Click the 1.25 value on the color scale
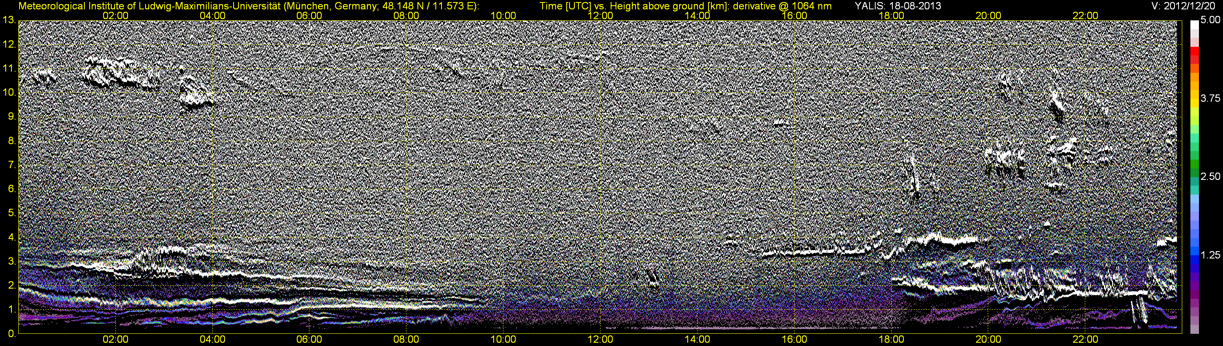The image size is (1223, 346). (x=1210, y=255)
